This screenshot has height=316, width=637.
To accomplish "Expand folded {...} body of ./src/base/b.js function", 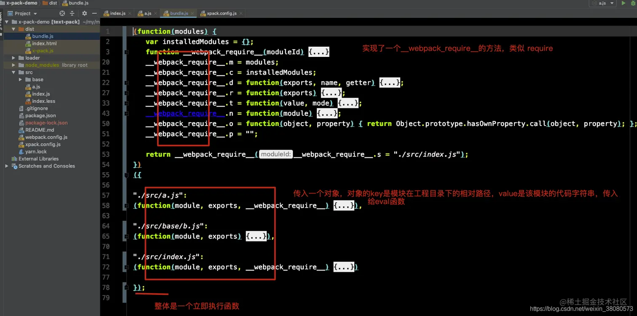I will [x=256, y=236].
